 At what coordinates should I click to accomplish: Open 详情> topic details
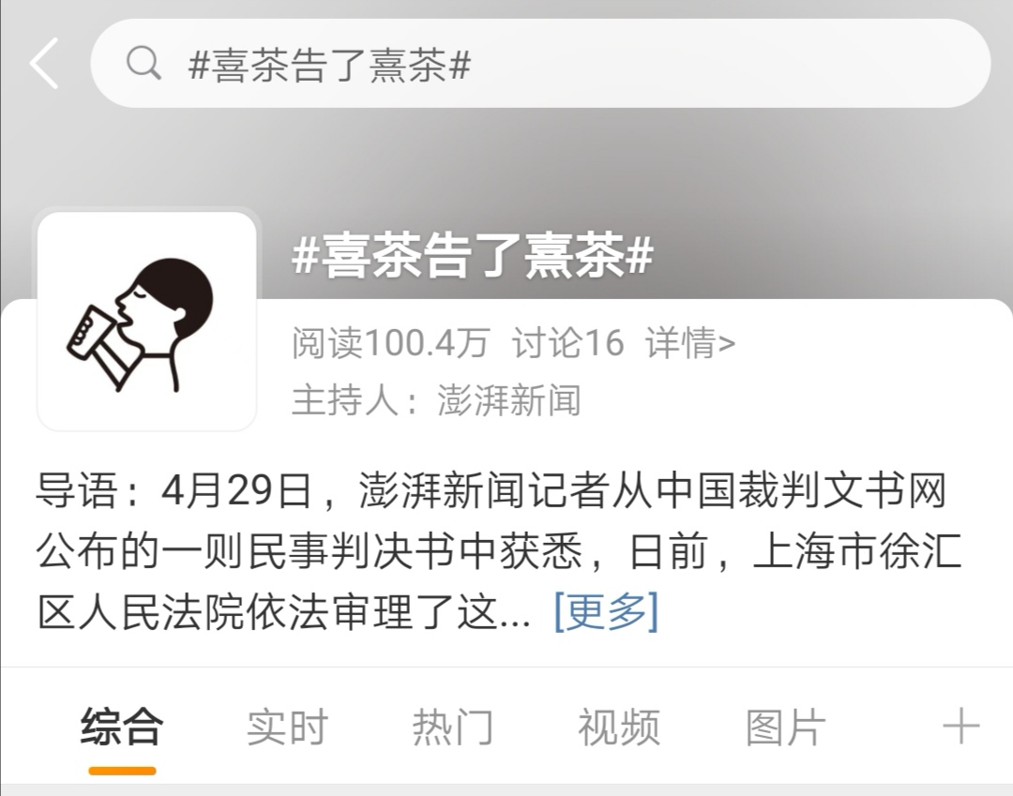point(690,343)
